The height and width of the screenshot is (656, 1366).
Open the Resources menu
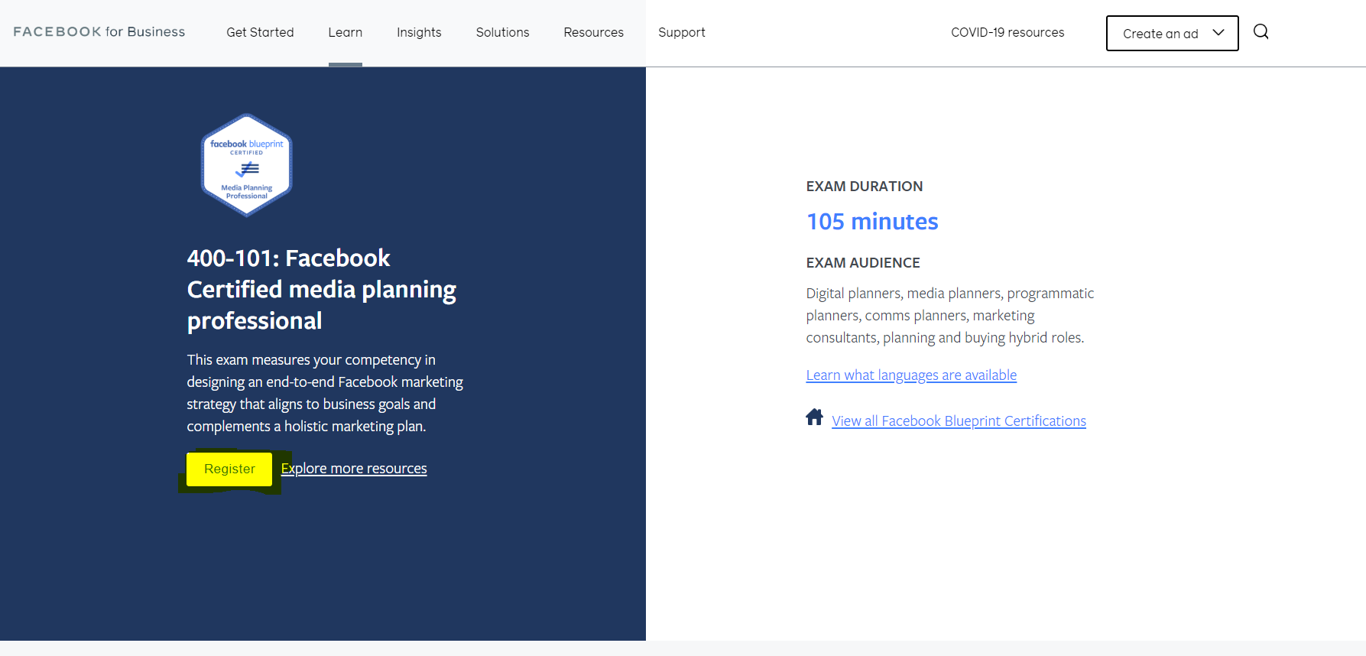click(x=593, y=32)
